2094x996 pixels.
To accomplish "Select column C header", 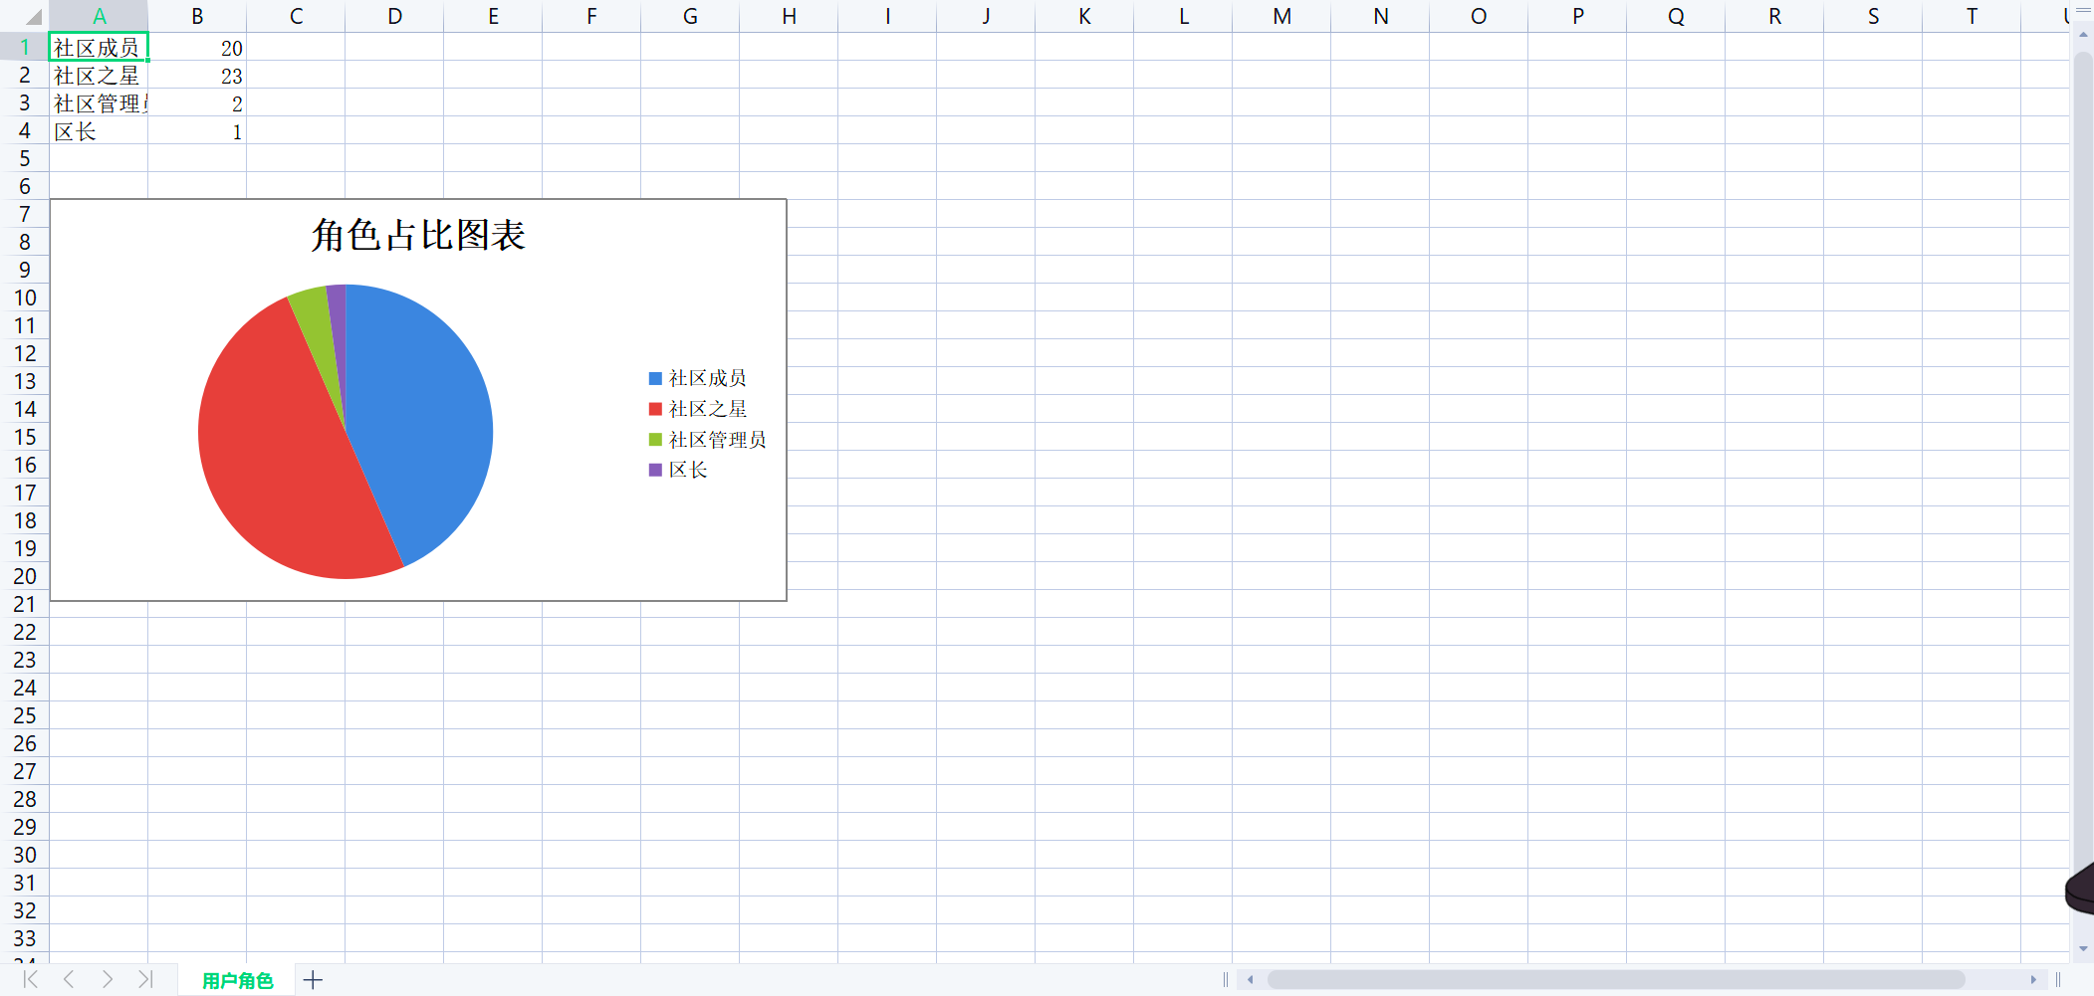I will (x=296, y=16).
